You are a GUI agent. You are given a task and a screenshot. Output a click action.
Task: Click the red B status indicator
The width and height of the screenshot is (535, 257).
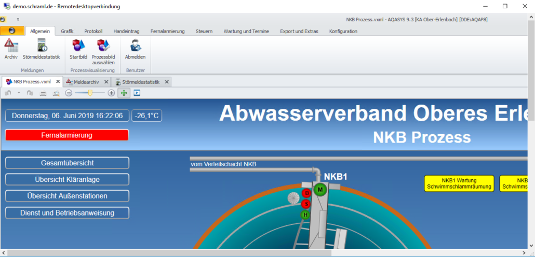[x=306, y=193]
